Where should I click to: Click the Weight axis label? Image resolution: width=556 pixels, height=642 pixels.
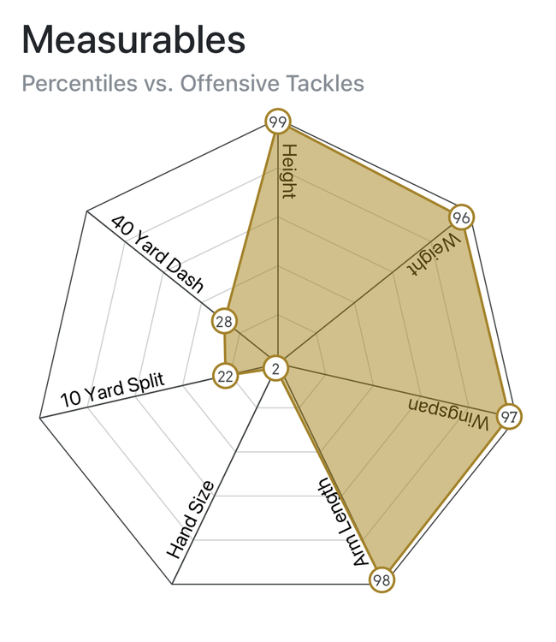point(435,255)
